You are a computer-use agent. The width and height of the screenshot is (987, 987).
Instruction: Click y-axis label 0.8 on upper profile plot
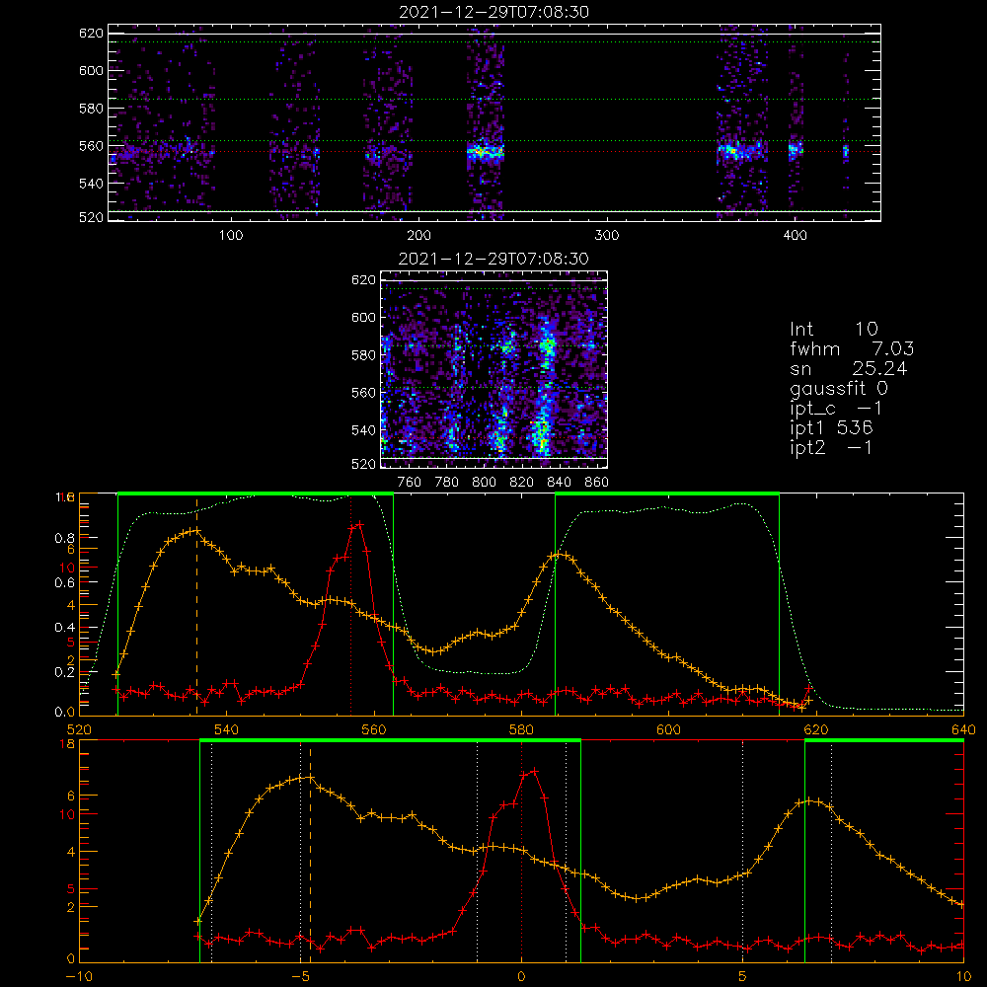tap(65, 538)
